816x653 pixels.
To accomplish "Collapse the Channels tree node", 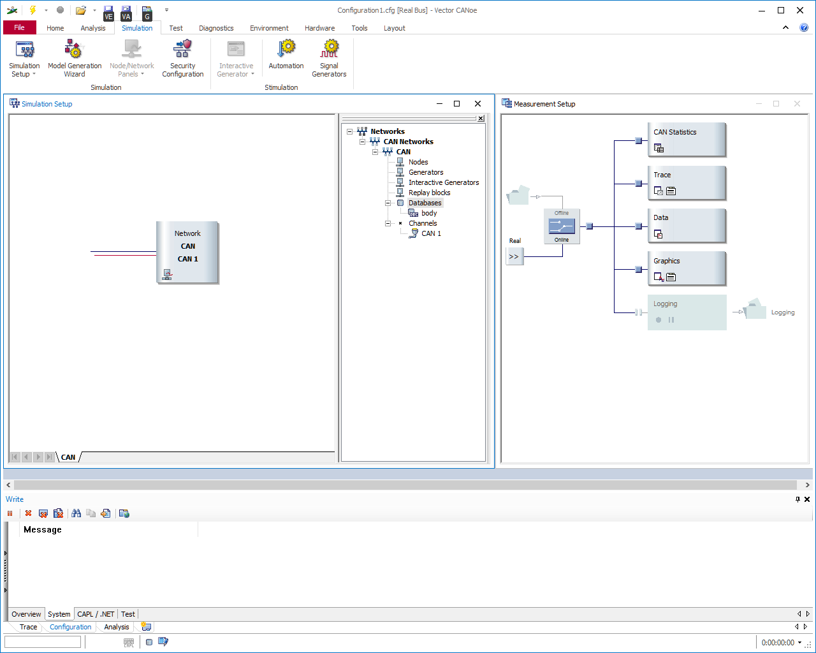I will pyautogui.click(x=388, y=223).
